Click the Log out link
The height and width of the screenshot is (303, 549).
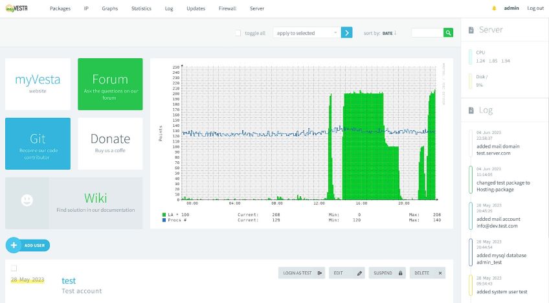tap(535, 8)
